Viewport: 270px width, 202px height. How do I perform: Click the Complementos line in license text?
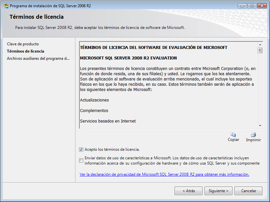pos(94,111)
